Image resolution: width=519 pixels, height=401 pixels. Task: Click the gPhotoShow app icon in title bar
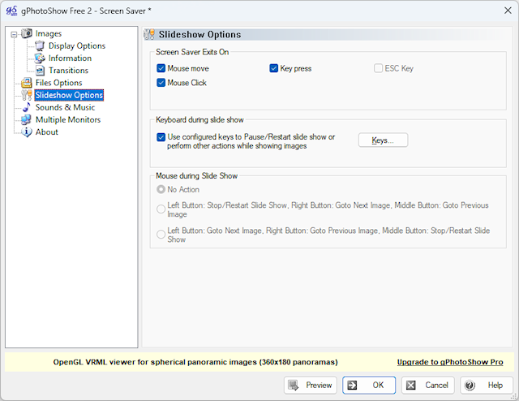(x=11, y=11)
